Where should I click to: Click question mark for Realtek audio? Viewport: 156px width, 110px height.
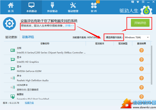click(141, 78)
